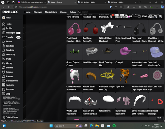Image resolution: width=165 pixels, height=129 pixels.
Task: Open the shopping price tag icon in address bar
Action: click(x=111, y=7)
